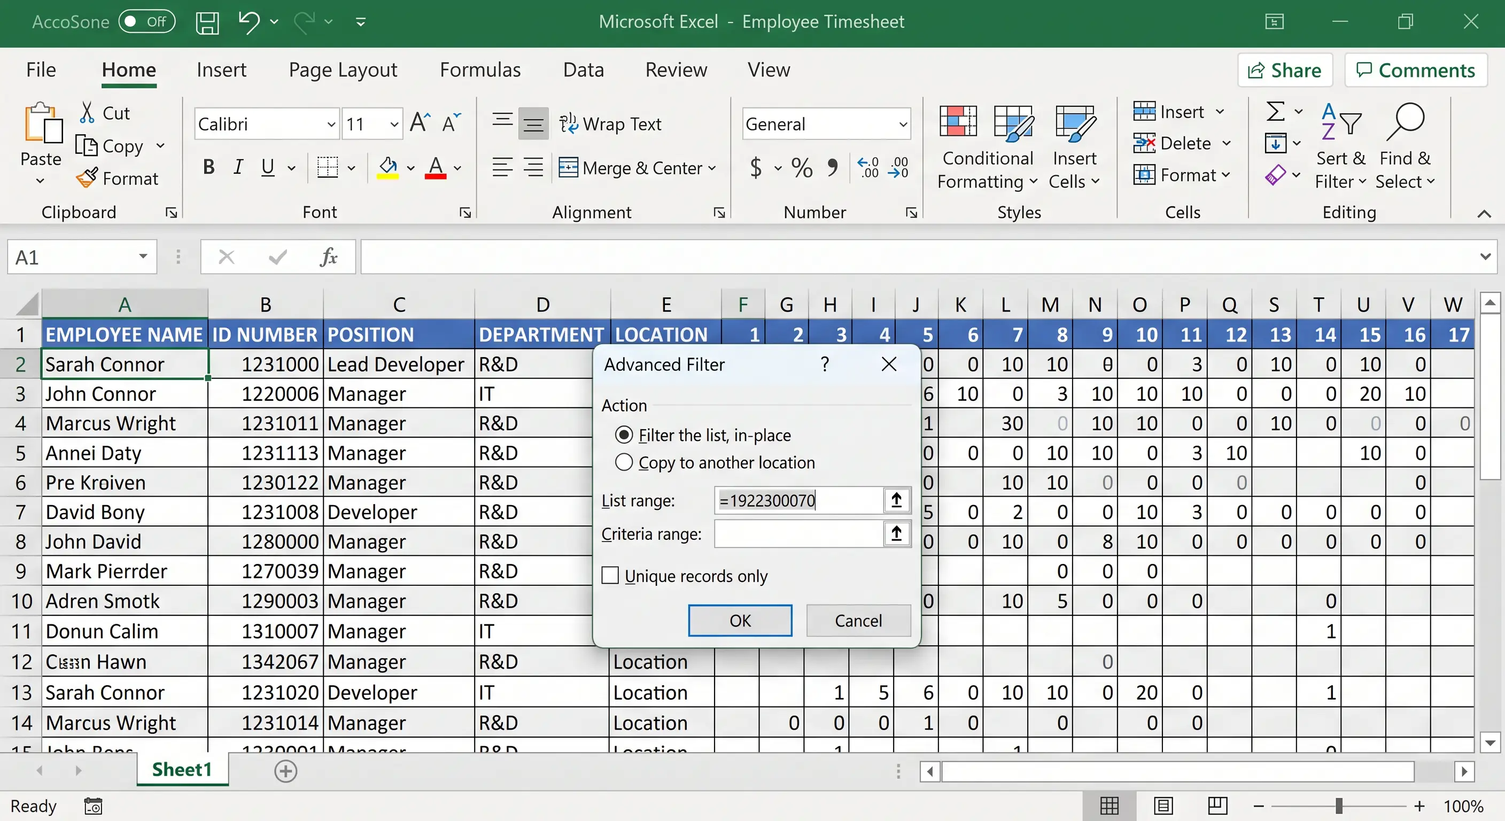
Task: Click the Underline icon
Action: pos(268,168)
